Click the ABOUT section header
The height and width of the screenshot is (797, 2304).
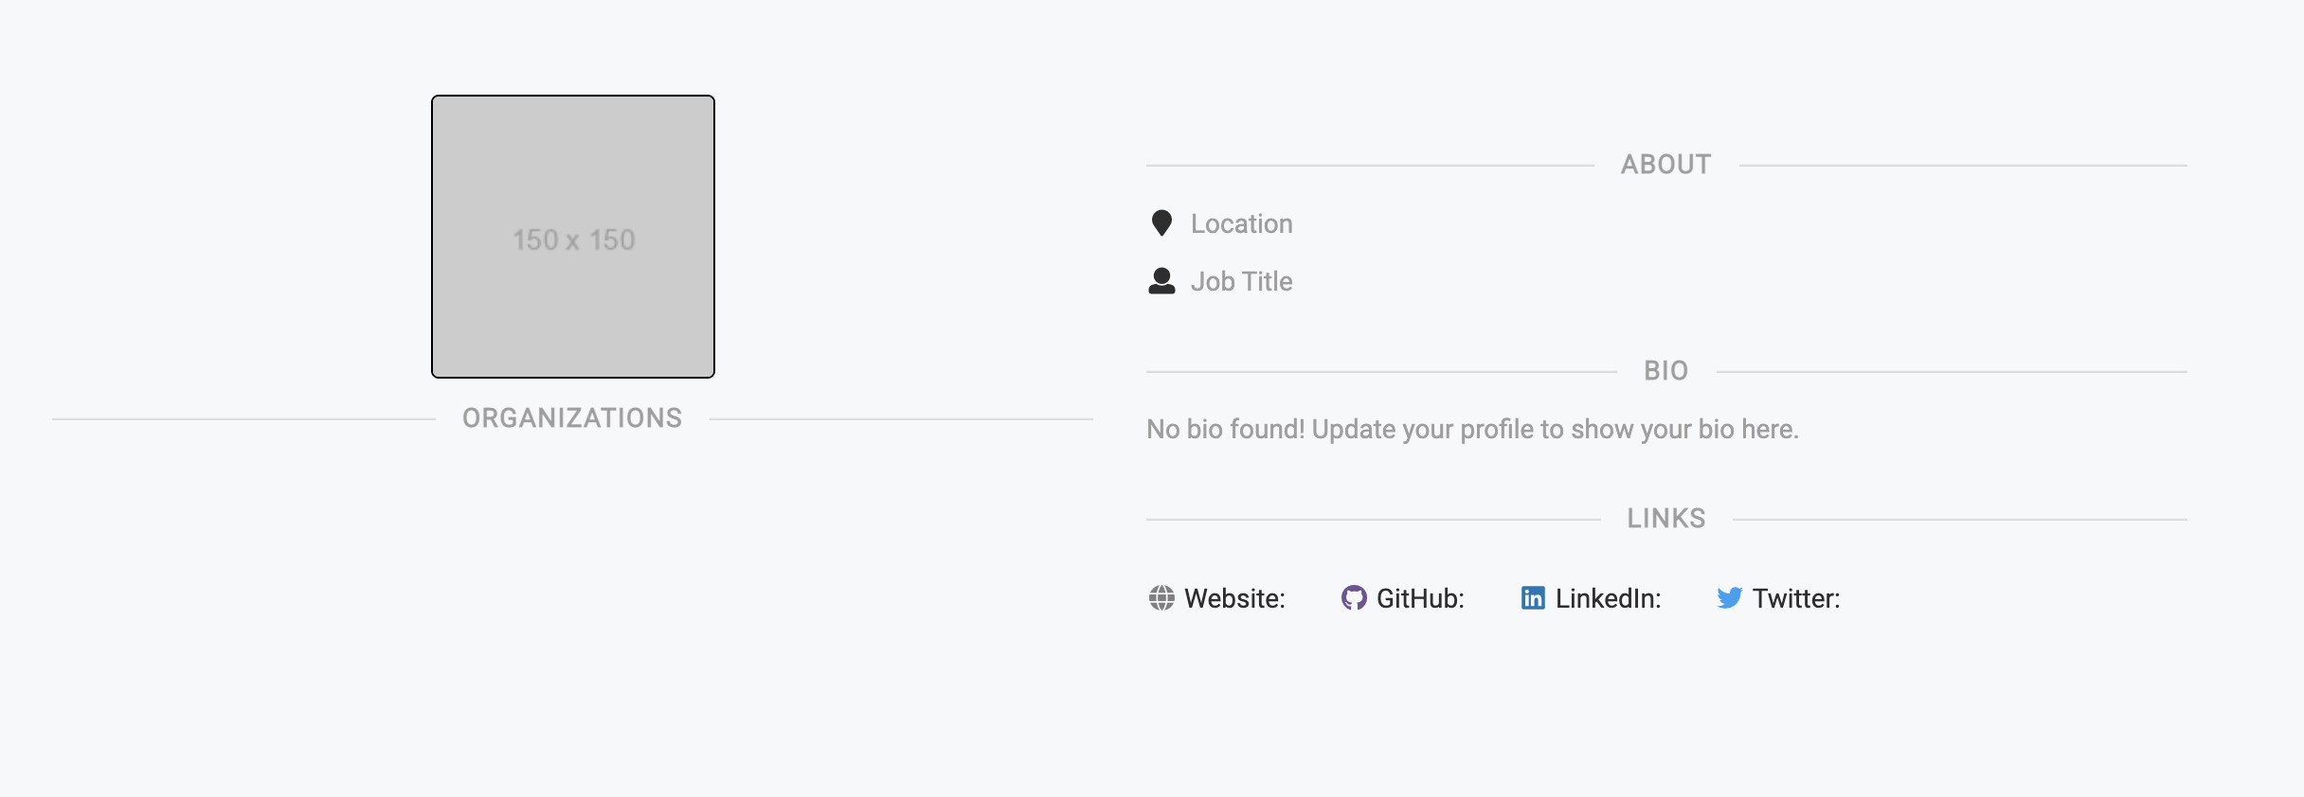(1665, 163)
